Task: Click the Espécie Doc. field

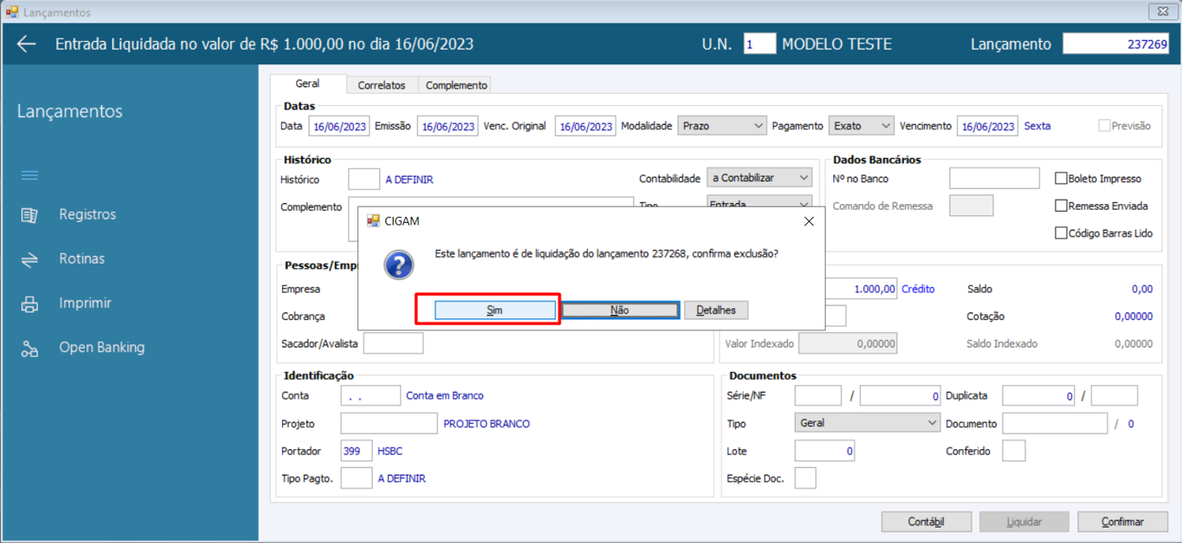Action: 805,478
